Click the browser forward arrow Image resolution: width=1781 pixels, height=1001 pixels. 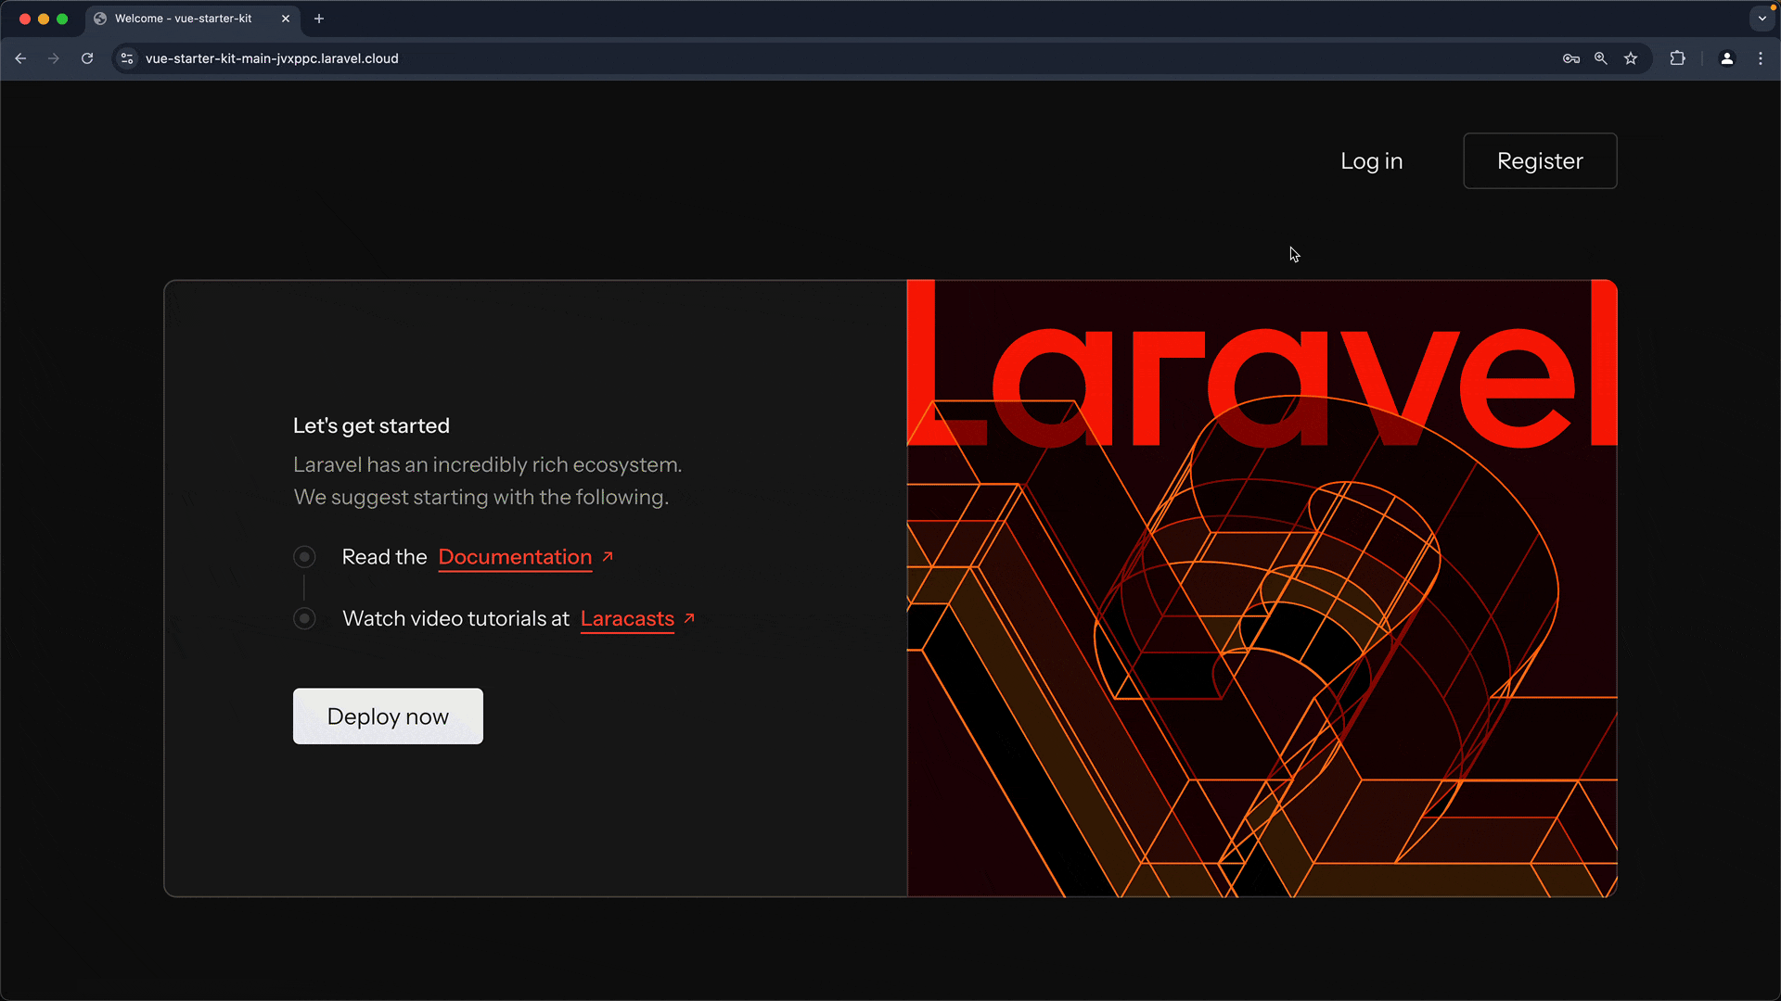[54, 58]
